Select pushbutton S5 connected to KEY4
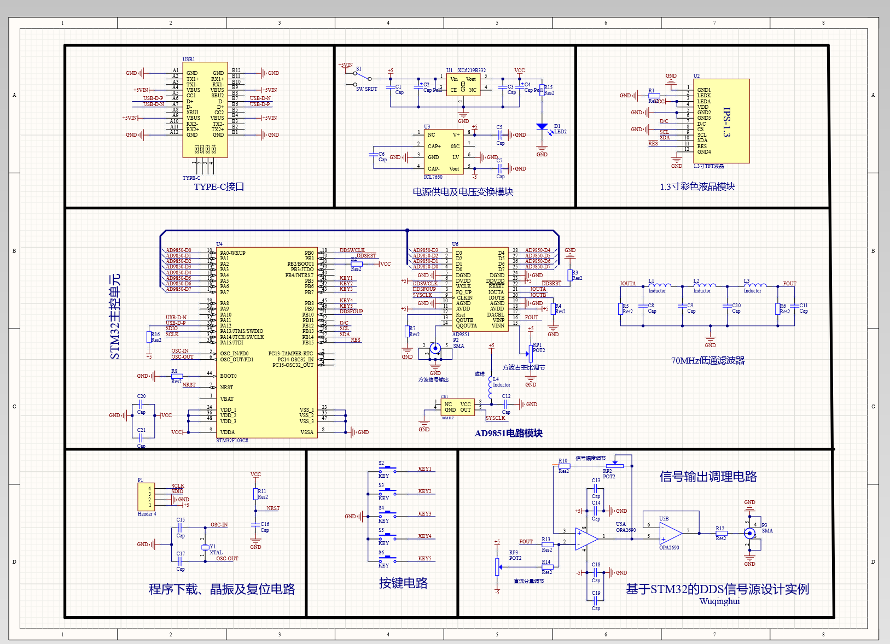The height and width of the screenshot is (644, 890). (388, 536)
